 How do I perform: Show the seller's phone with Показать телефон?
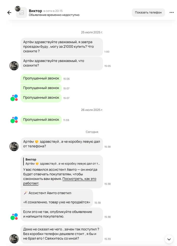pyautogui.click(x=148, y=13)
